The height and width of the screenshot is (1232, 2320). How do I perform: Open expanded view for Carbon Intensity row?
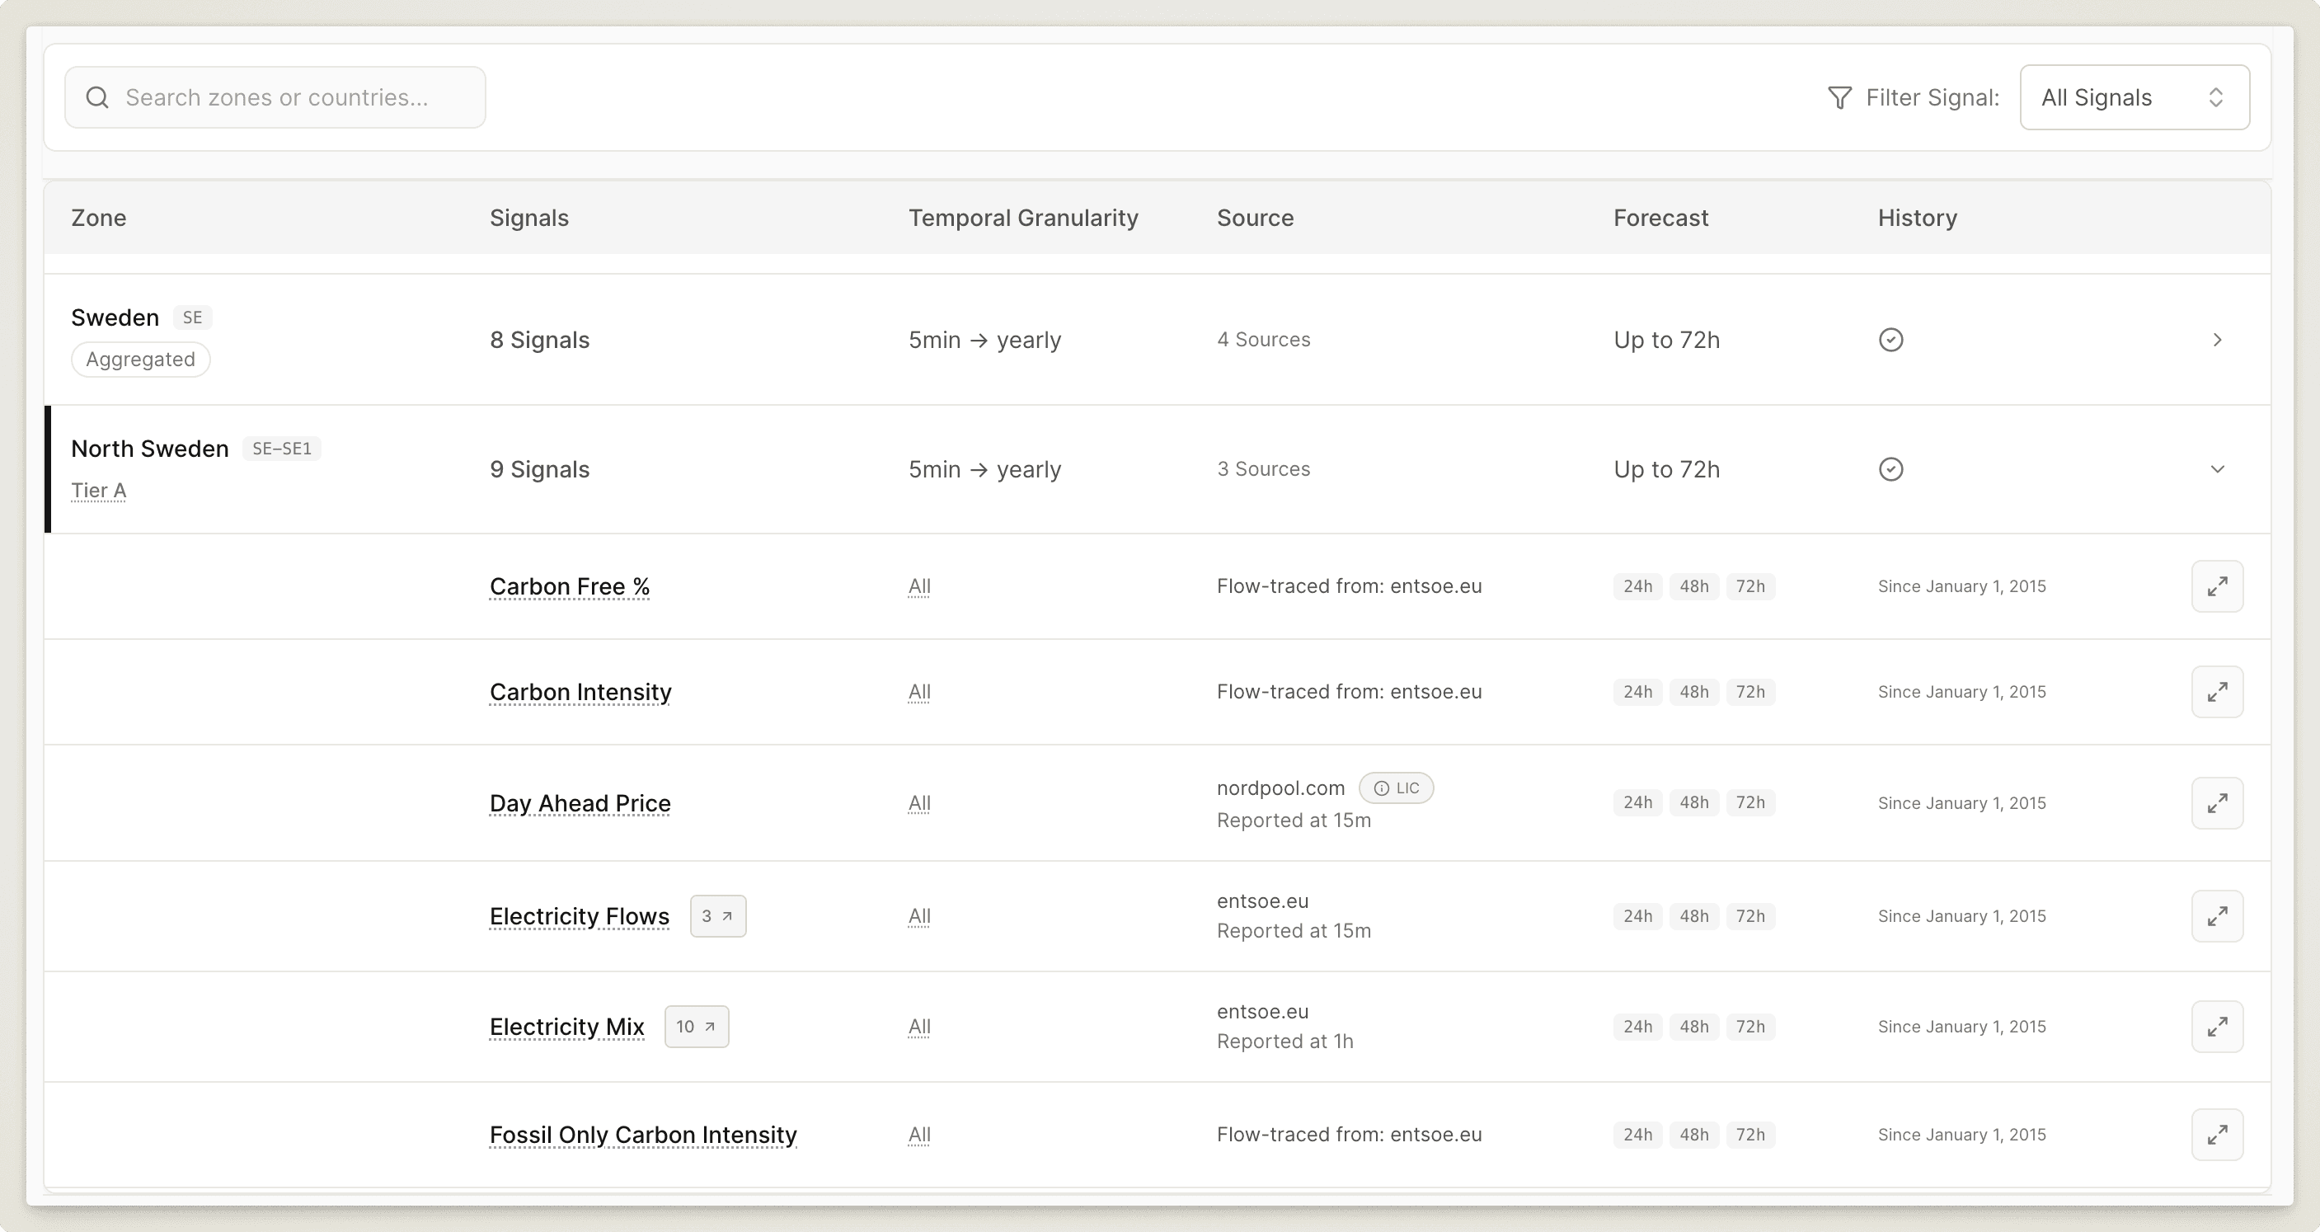point(2216,692)
